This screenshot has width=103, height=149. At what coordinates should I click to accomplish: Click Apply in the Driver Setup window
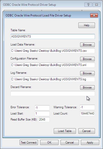coord(90,142)
